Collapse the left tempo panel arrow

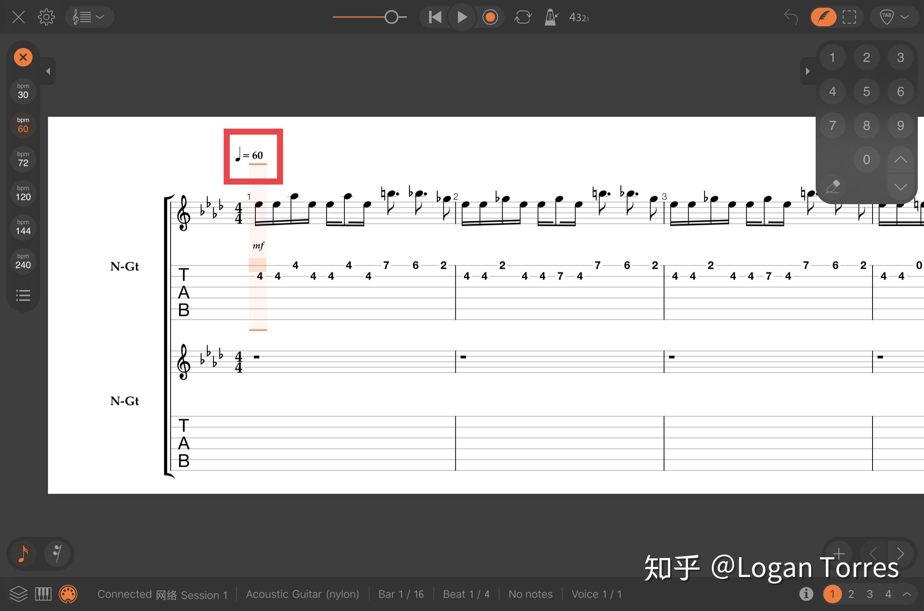click(x=48, y=71)
